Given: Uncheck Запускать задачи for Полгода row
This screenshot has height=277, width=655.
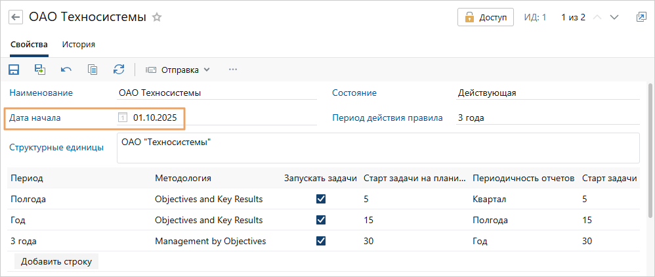Looking at the screenshot, I should (x=321, y=199).
